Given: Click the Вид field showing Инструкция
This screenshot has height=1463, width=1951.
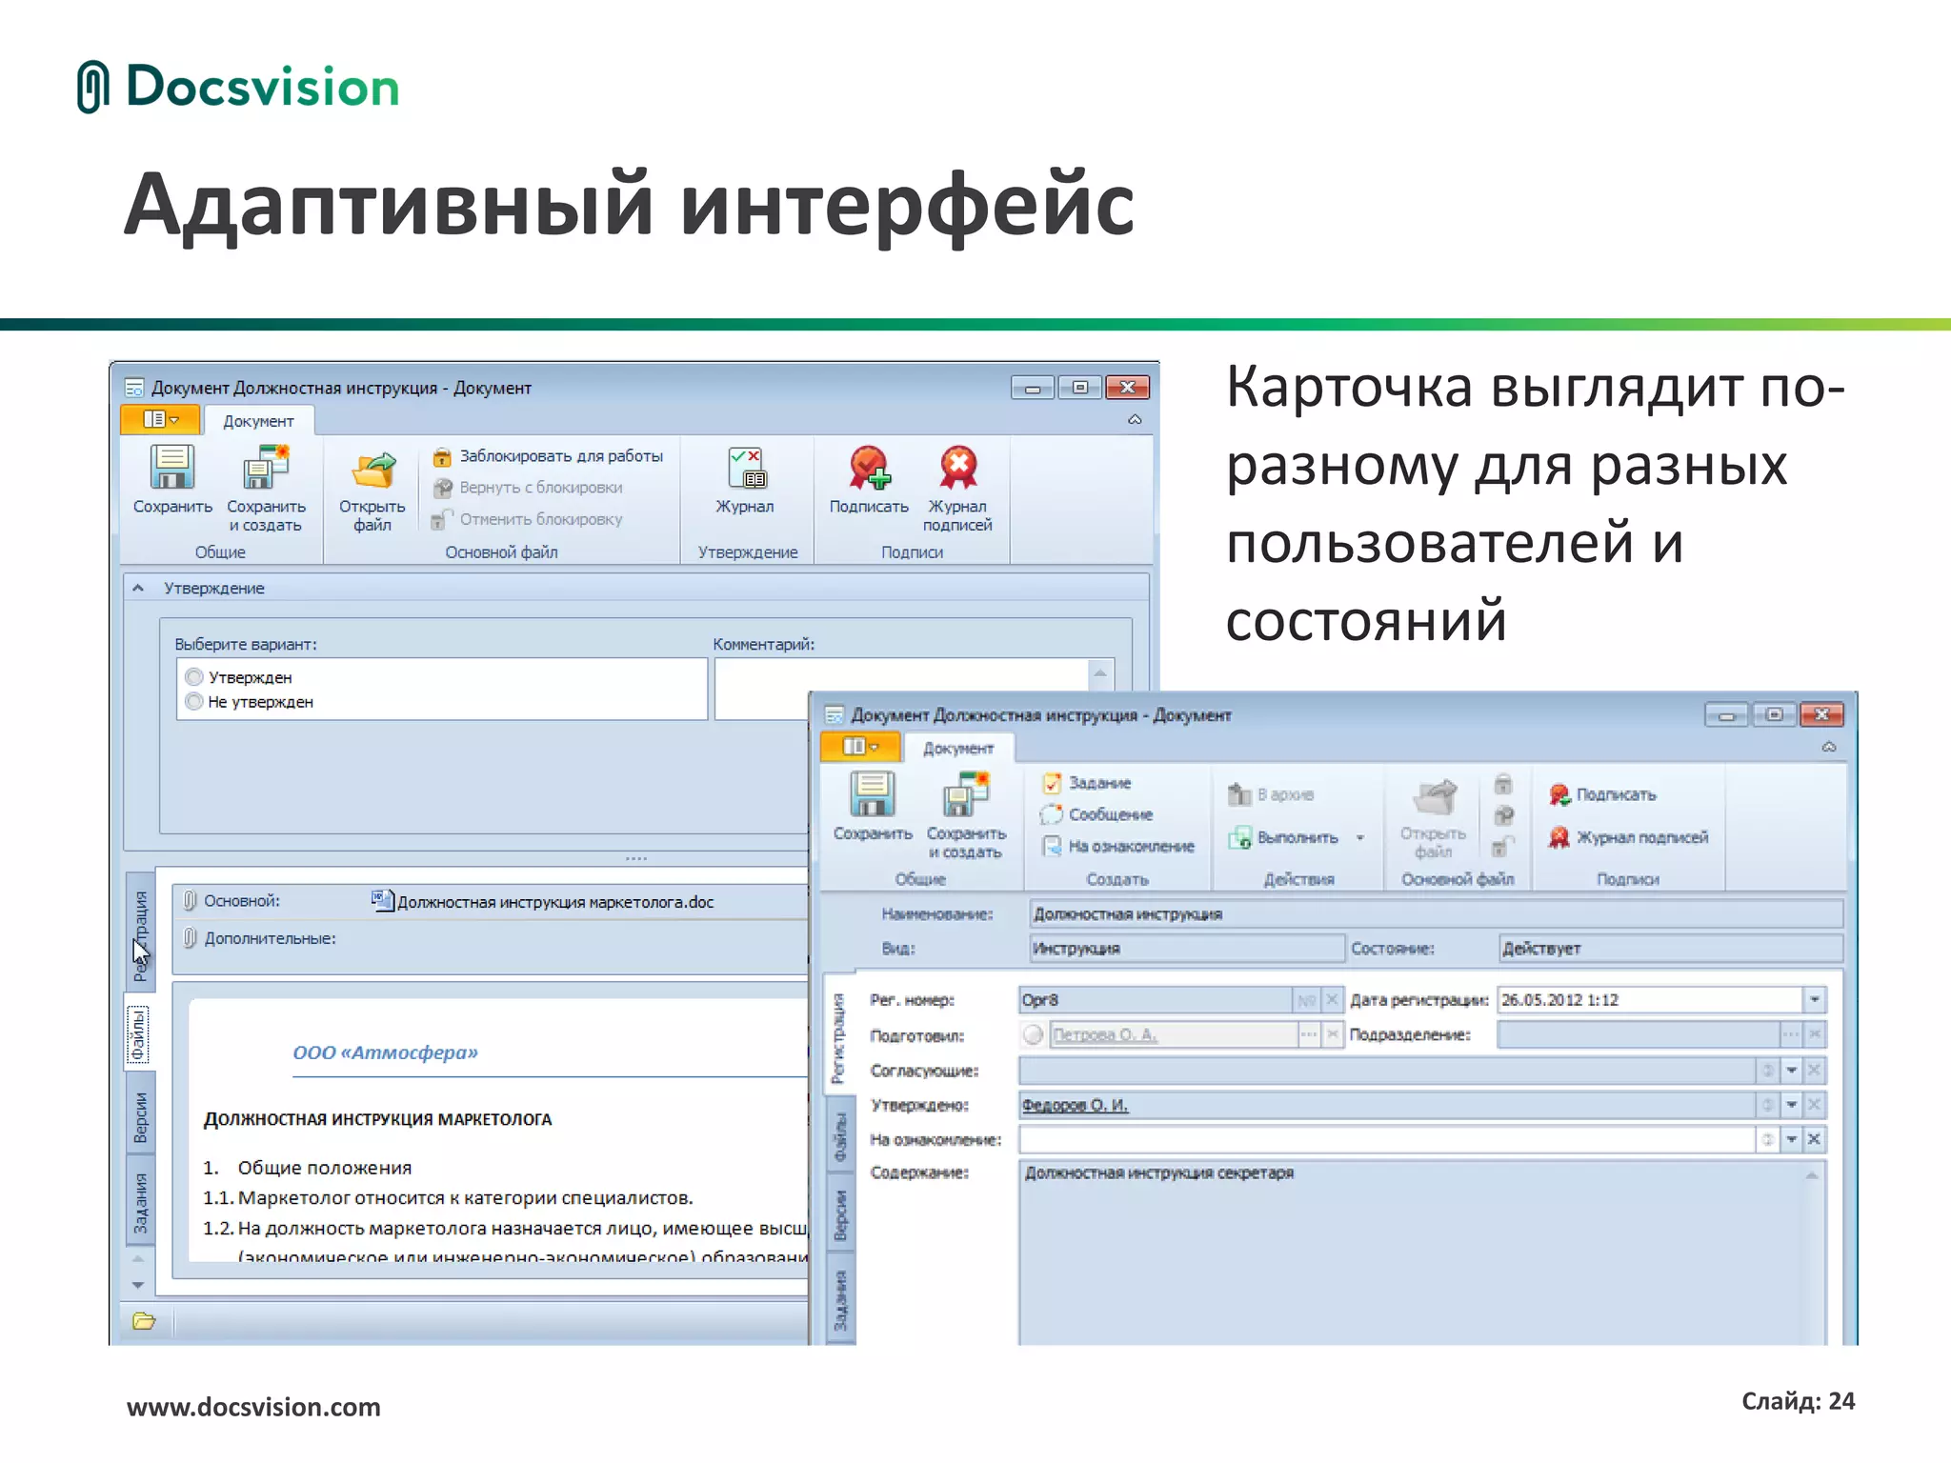Looking at the screenshot, I should [1186, 949].
